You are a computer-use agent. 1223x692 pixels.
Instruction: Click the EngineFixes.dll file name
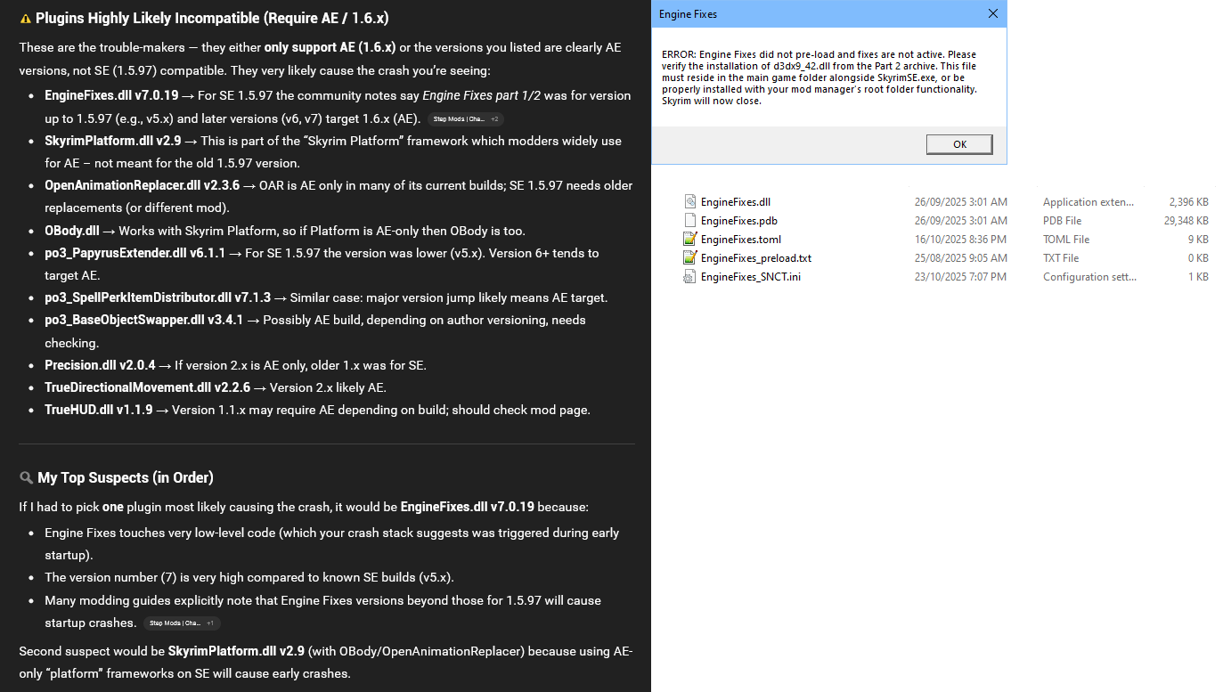(x=735, y=202)
